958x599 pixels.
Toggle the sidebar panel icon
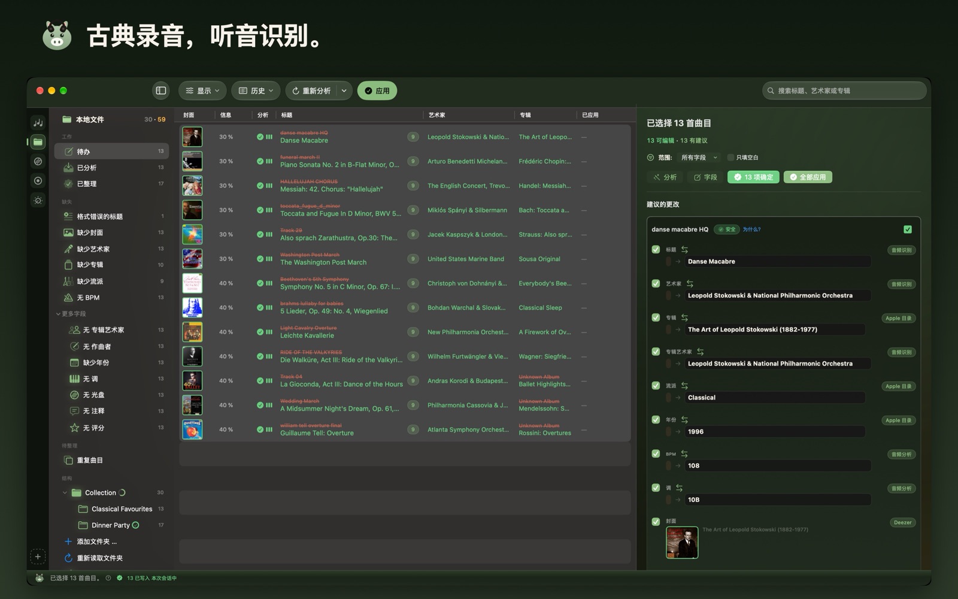[161, 90]
